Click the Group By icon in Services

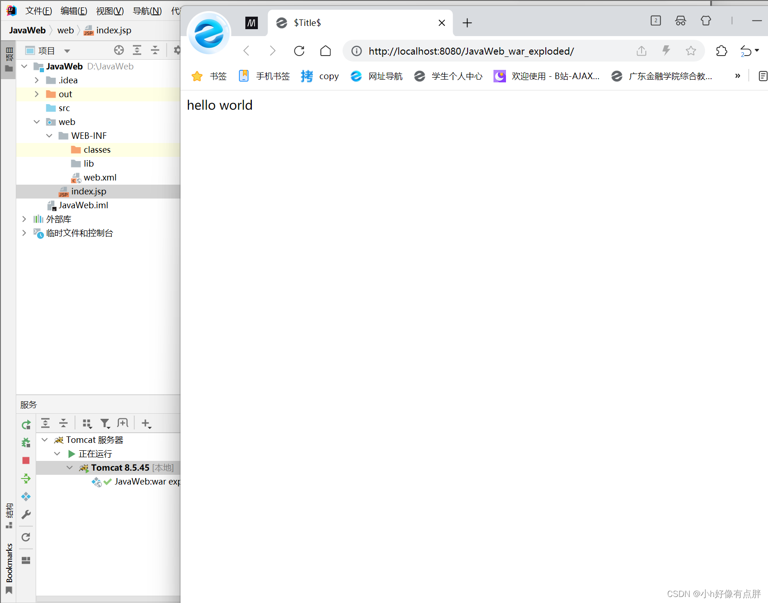click(x=87, y=423)
